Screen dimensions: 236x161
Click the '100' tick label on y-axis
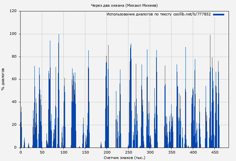(x=13, y=34)
